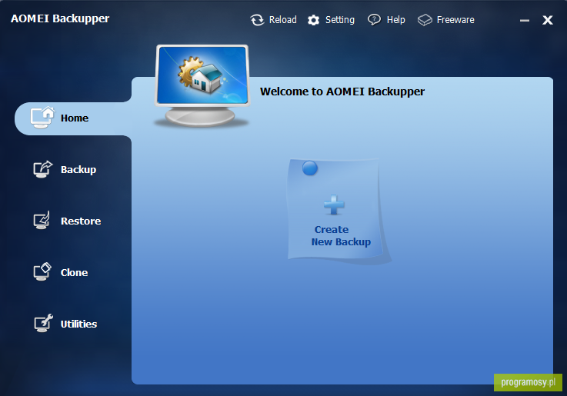This screenshot has height=396, width=567.
Task: Click the Reload circular arrows icon
Action: (257, 20)
